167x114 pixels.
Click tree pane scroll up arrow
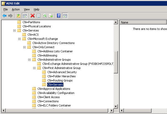point(116,22)
